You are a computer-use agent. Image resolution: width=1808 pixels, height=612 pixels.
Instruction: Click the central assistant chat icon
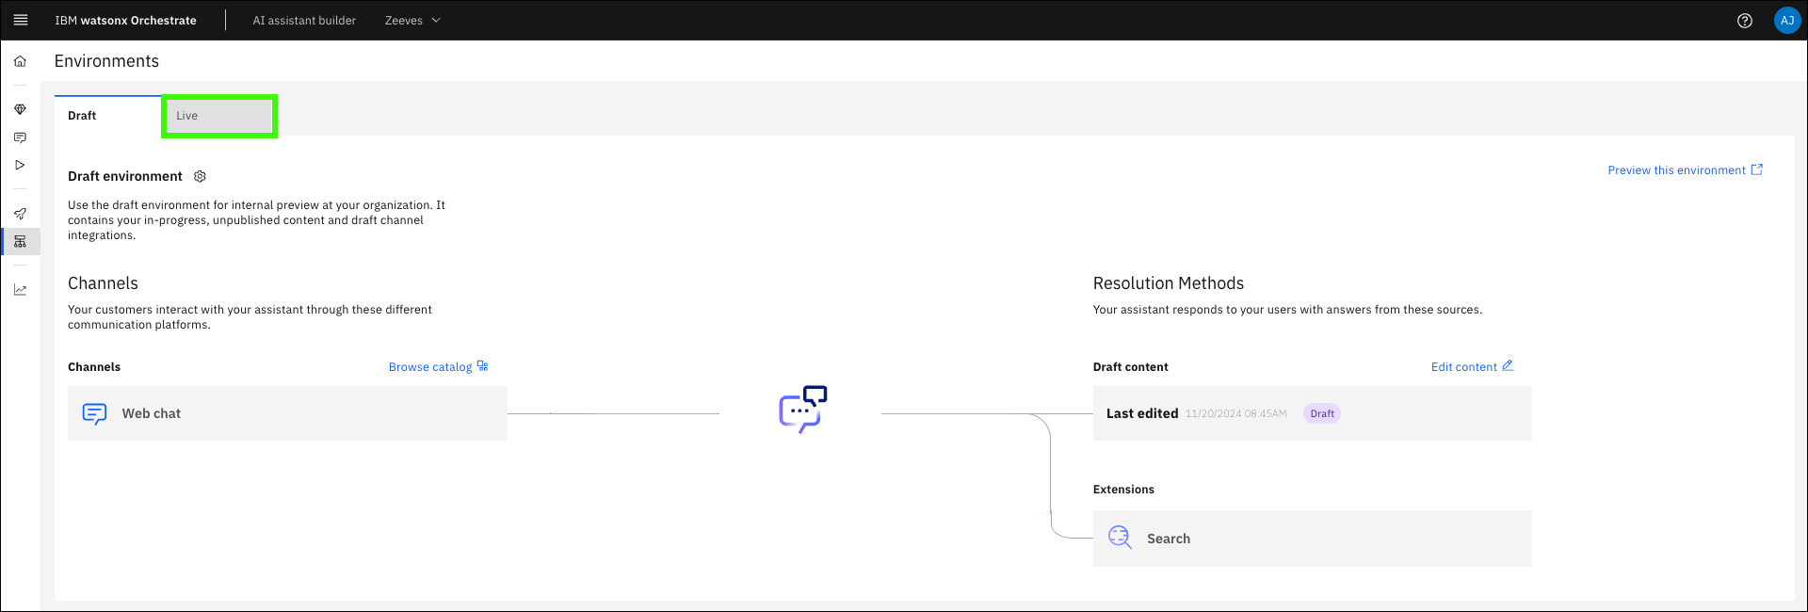(x=802, y=410)
